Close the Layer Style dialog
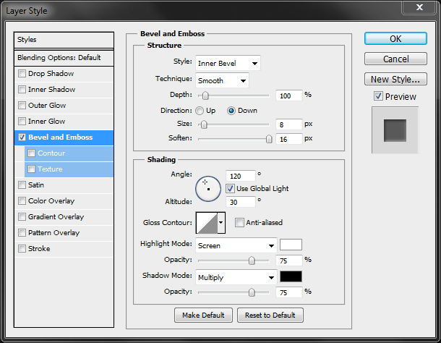This screenshot has height=343, width=441. click(419, 7)
